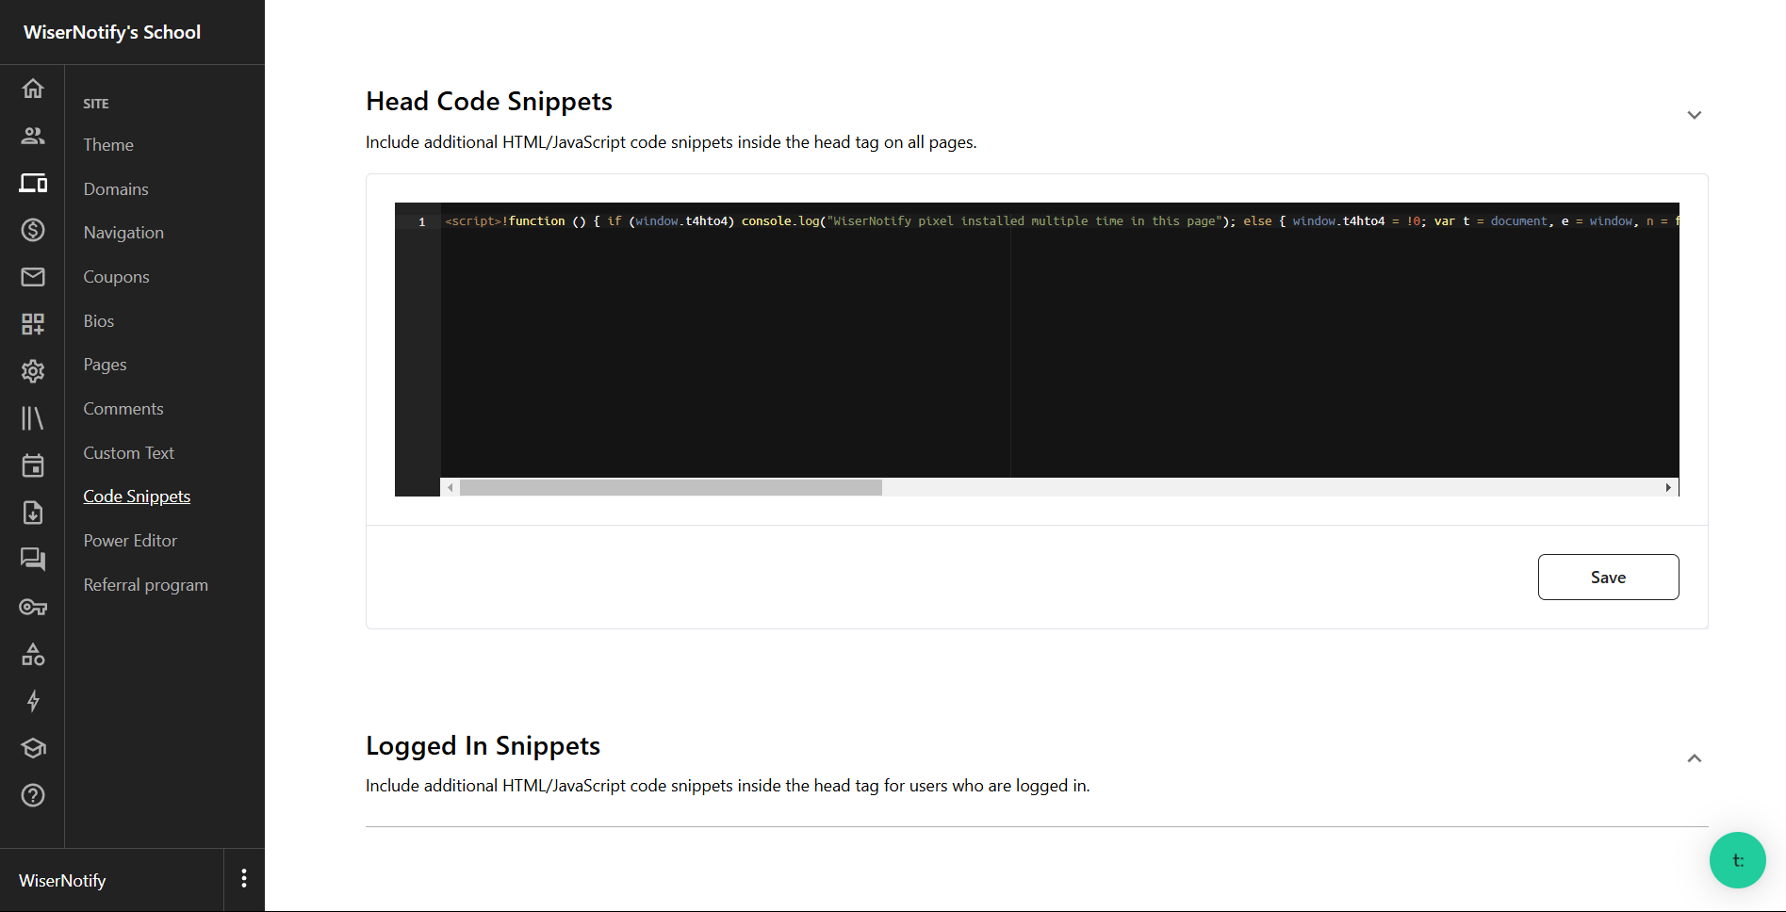Collapse the Head Code Snippets section
The image size is (1786, 912).
[1694, 115]
